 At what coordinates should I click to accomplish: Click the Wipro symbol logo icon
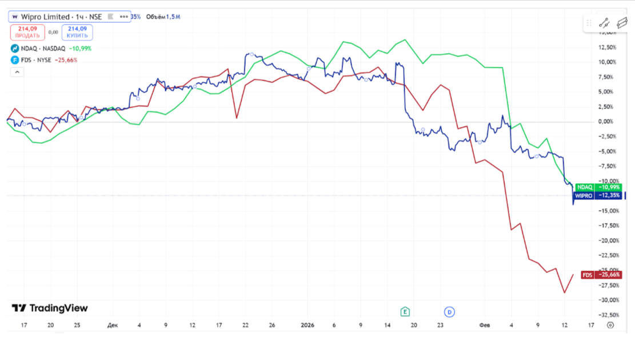click(x=14, y=17)
